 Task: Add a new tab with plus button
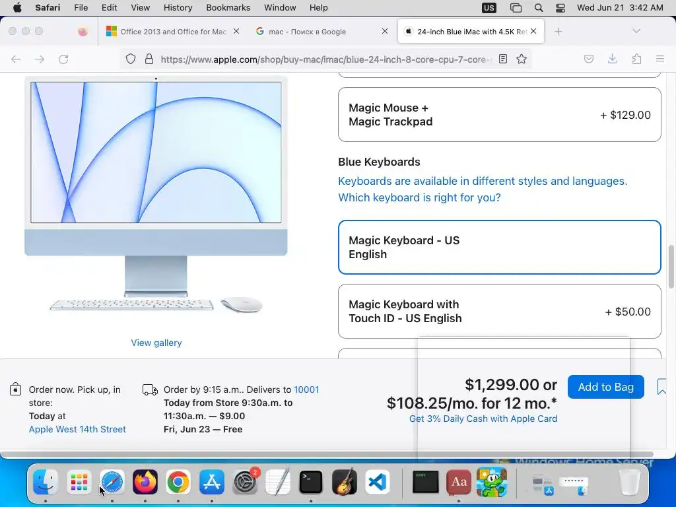(558, 32)
